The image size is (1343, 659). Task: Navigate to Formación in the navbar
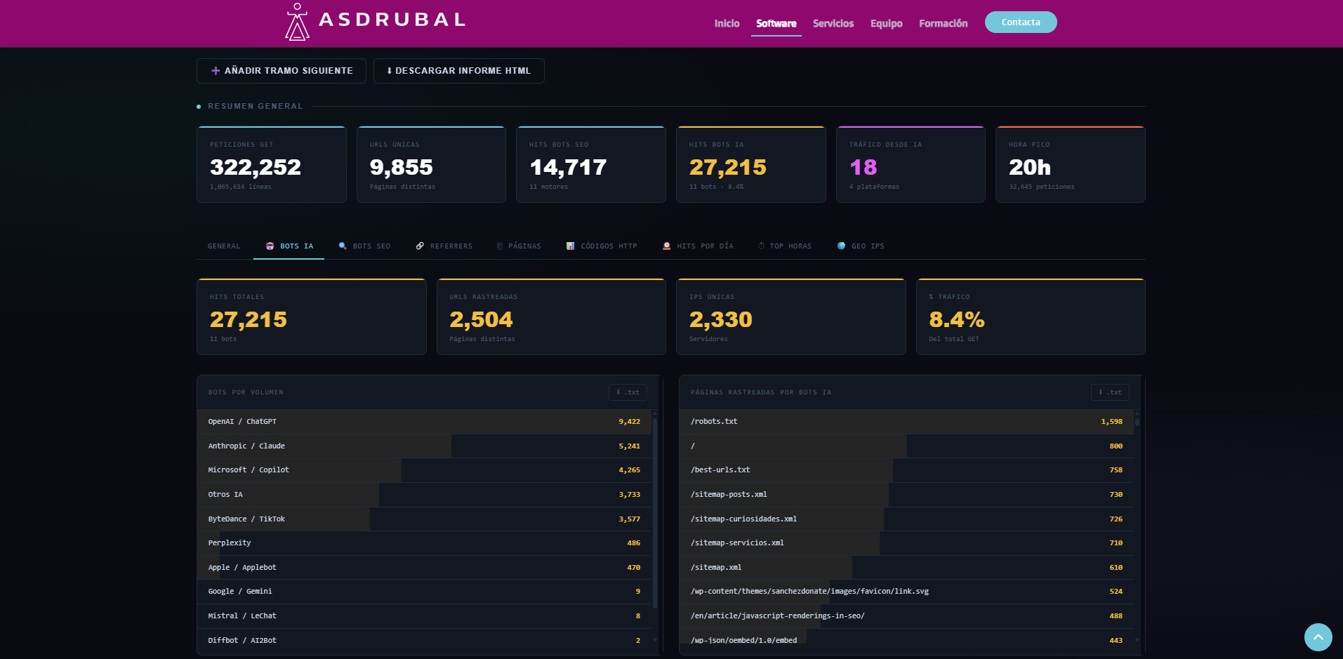click(943, 23)
